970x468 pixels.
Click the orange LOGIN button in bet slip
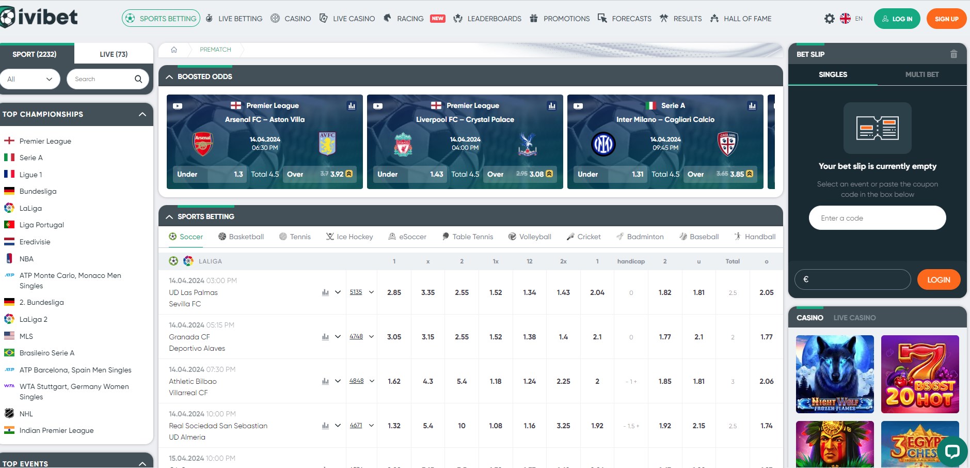click(939, 279)
